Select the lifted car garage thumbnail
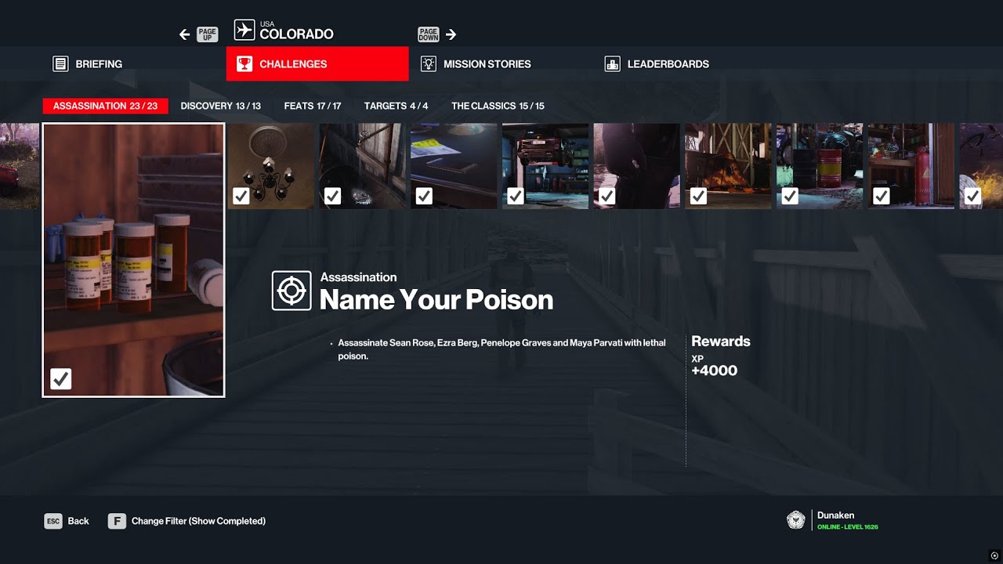The height and width of the screenshot is (564, 1003). (x=545, y=166)
